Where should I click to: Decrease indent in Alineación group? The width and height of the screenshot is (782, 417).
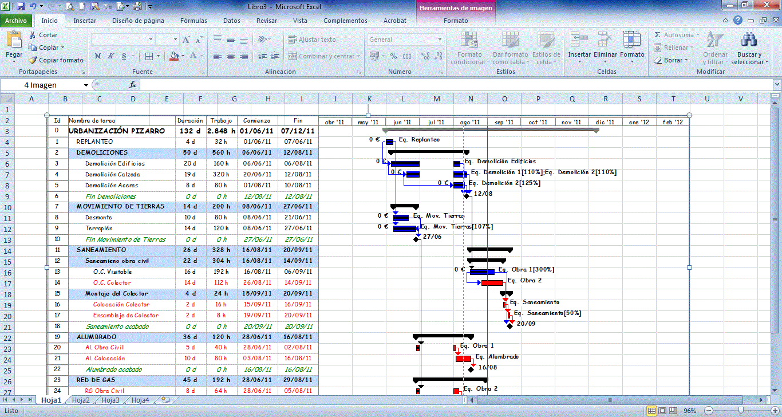[x=262, y=56]
